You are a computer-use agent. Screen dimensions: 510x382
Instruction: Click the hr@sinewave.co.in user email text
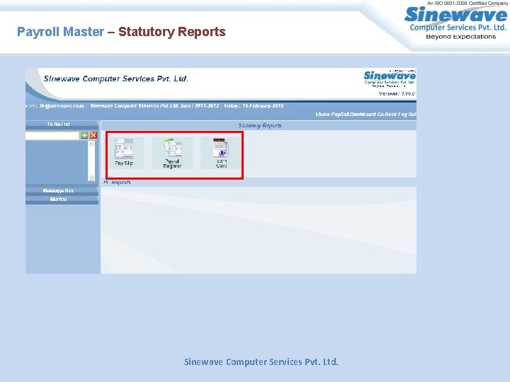[62, 106]
